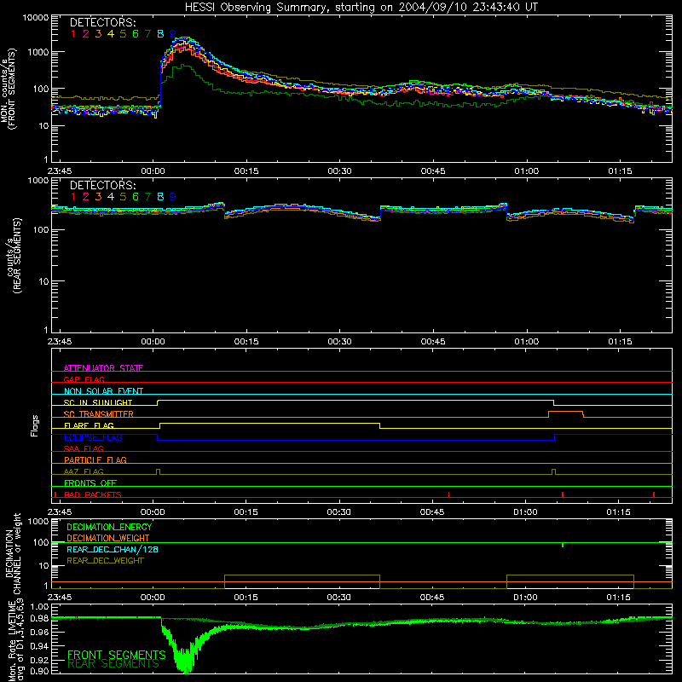Select detector 9 in front segments legend
The image size is (682, 682).
click(x=173, y=34)
